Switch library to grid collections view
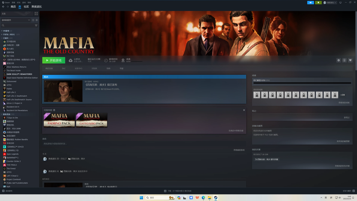This screenshot has height=201, width=357. [x=36, y=14]
